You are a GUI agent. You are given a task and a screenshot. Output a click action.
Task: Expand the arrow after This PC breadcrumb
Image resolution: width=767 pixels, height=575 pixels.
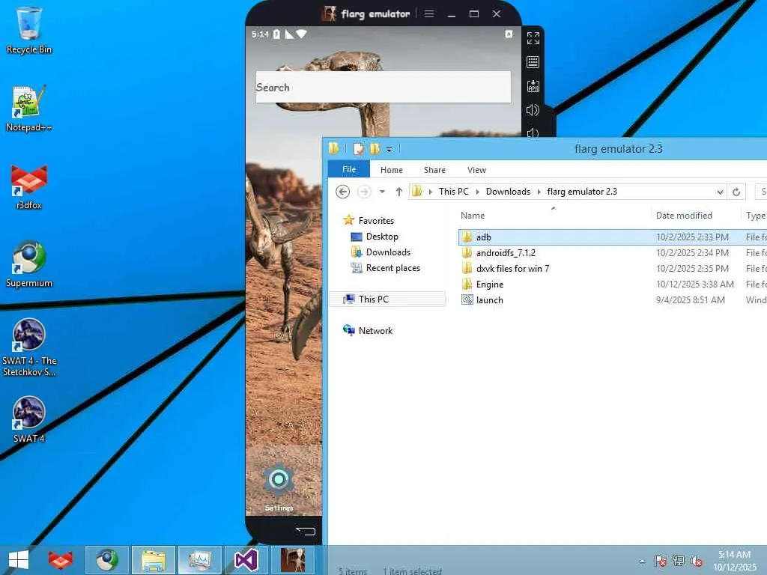click(x=477, y=192)
